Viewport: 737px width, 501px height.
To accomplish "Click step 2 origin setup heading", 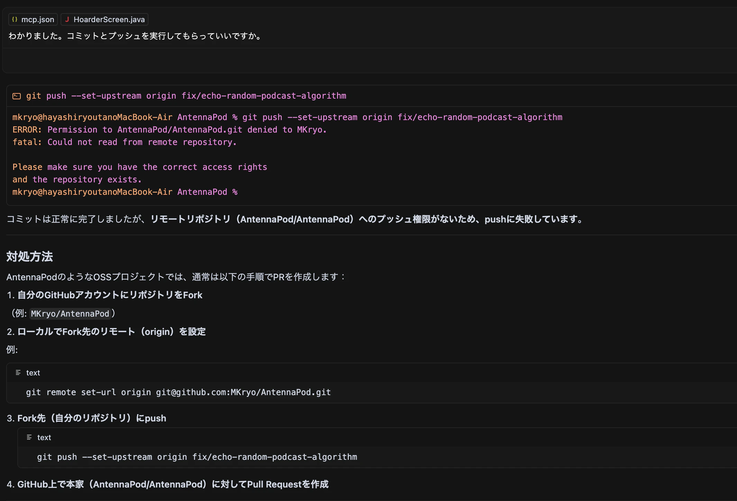I will [111, 332].
